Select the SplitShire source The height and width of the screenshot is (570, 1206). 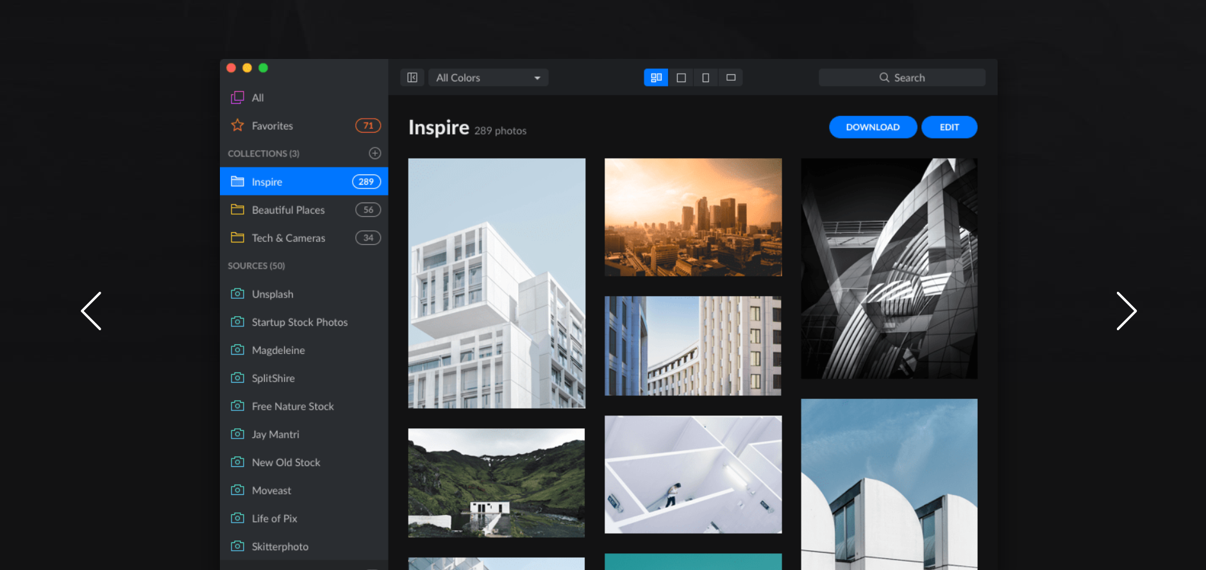pyautogui.click(x=304, y=378)
